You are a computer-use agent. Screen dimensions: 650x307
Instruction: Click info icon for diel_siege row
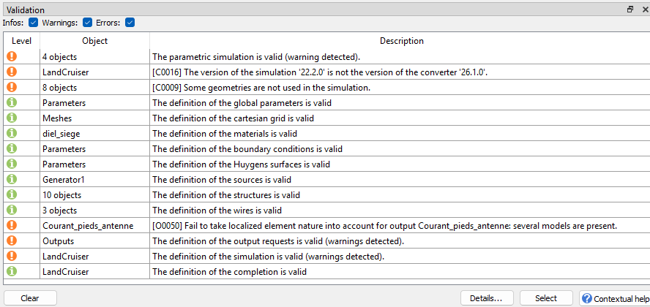12,133
